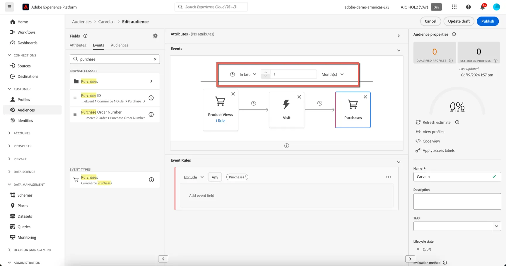This screenshot has width=506, height=266.
Task: Switch to the Attributes tab
Action: 78,45
